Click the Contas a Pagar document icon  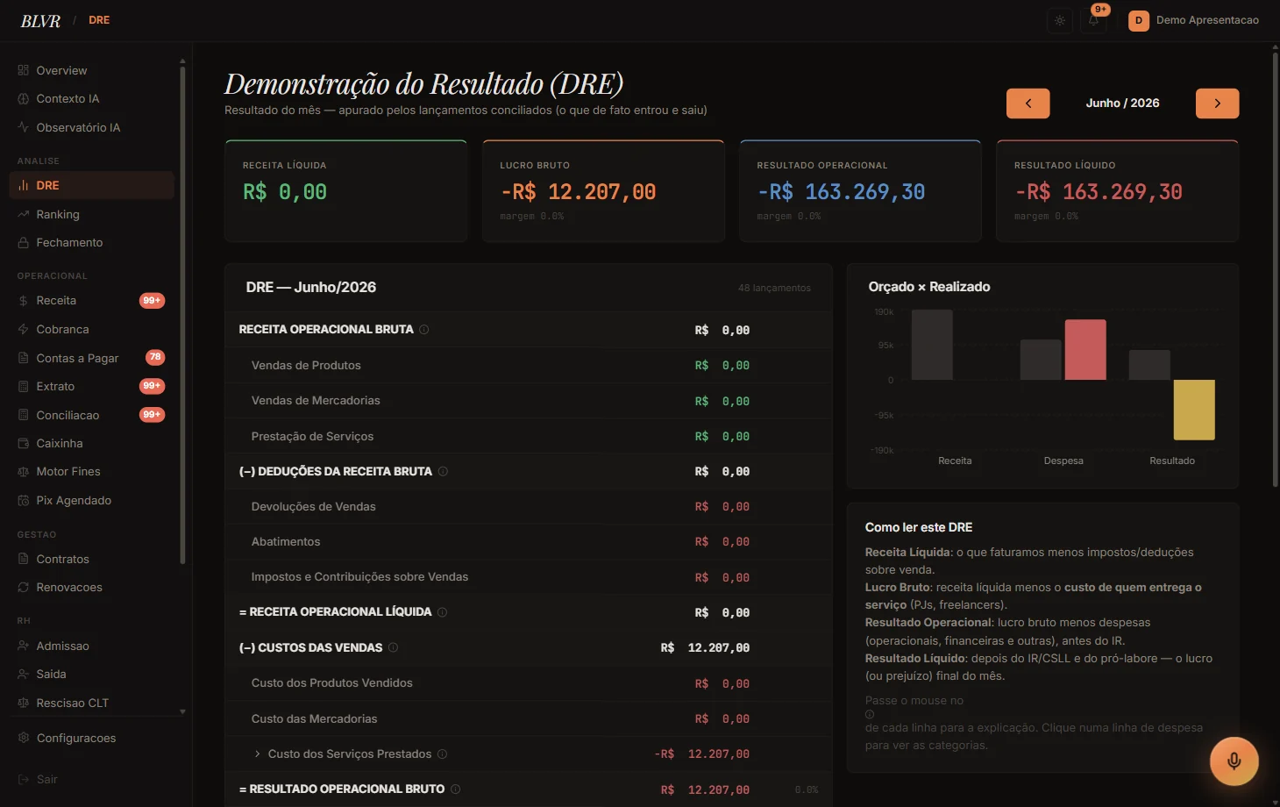tap(24, 358)
